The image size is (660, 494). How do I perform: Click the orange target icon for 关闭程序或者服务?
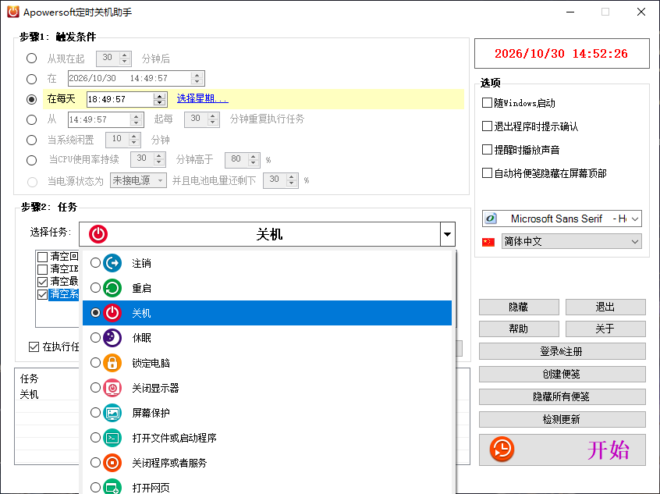click(112, 463)
